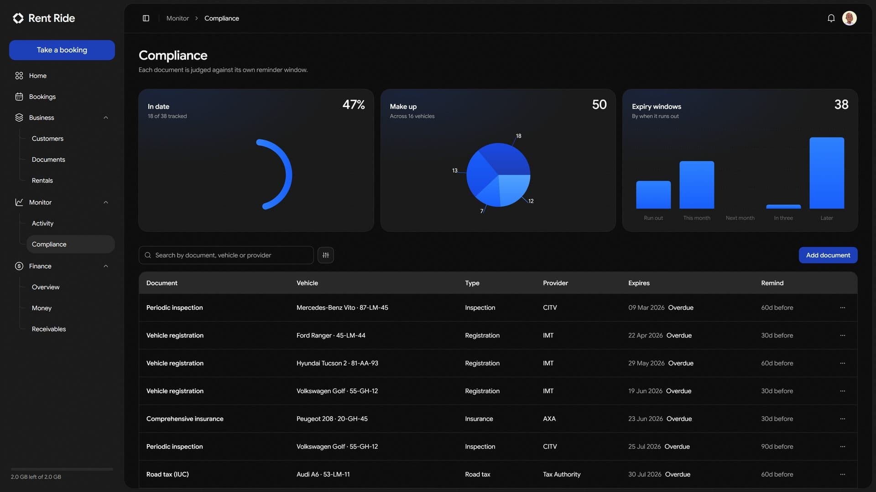Open row actions for Peugeot 208 insurance
This screenshot has width=876, height=492.
[x=842, y=419]
